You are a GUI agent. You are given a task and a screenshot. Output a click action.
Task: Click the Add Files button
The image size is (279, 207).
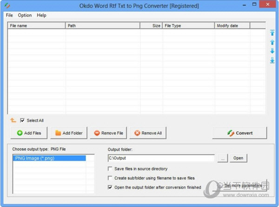tap(29, 133)
